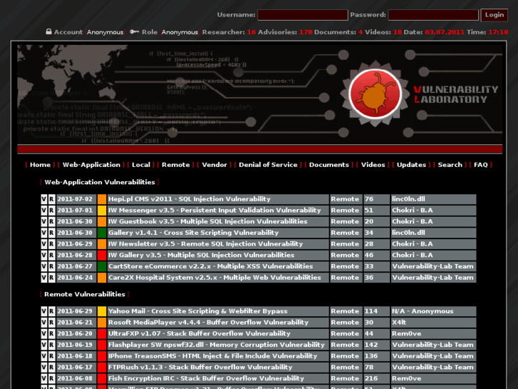Screen dimensions: 518x389
Task: Click the Login button
Action: (x=494, y=15)
